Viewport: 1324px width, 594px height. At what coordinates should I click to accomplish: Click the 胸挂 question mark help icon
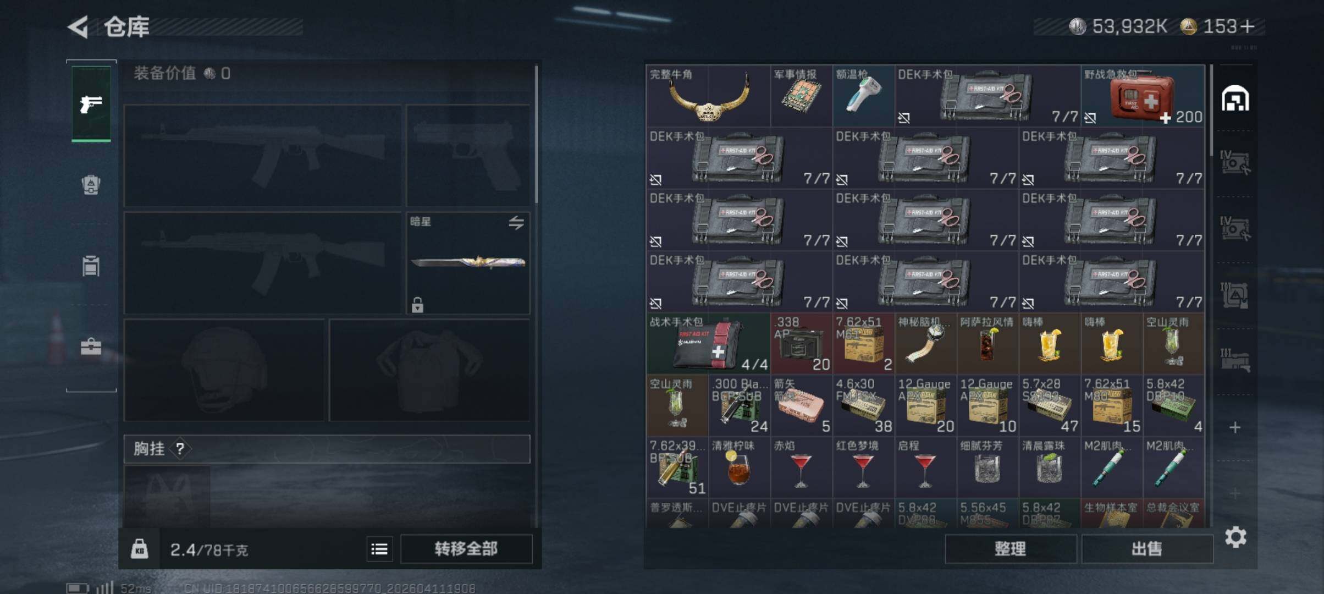pos(180,449)
